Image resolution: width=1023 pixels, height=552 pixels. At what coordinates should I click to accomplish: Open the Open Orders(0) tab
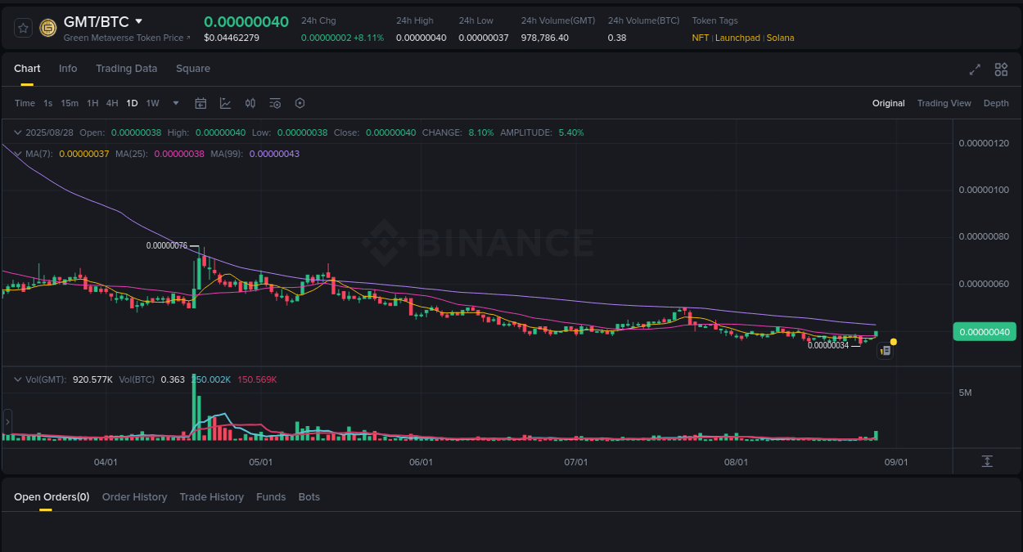click(52, 497)
